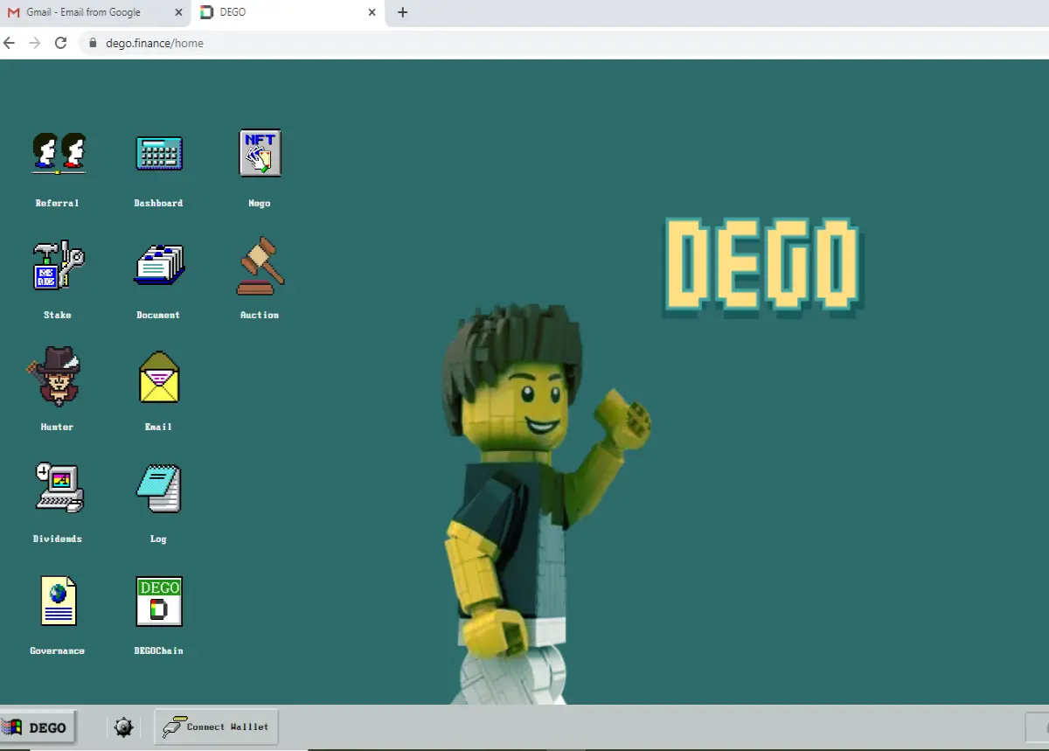Click the Hunter label text
This screenshot has width=1049, height=751.
58,427
